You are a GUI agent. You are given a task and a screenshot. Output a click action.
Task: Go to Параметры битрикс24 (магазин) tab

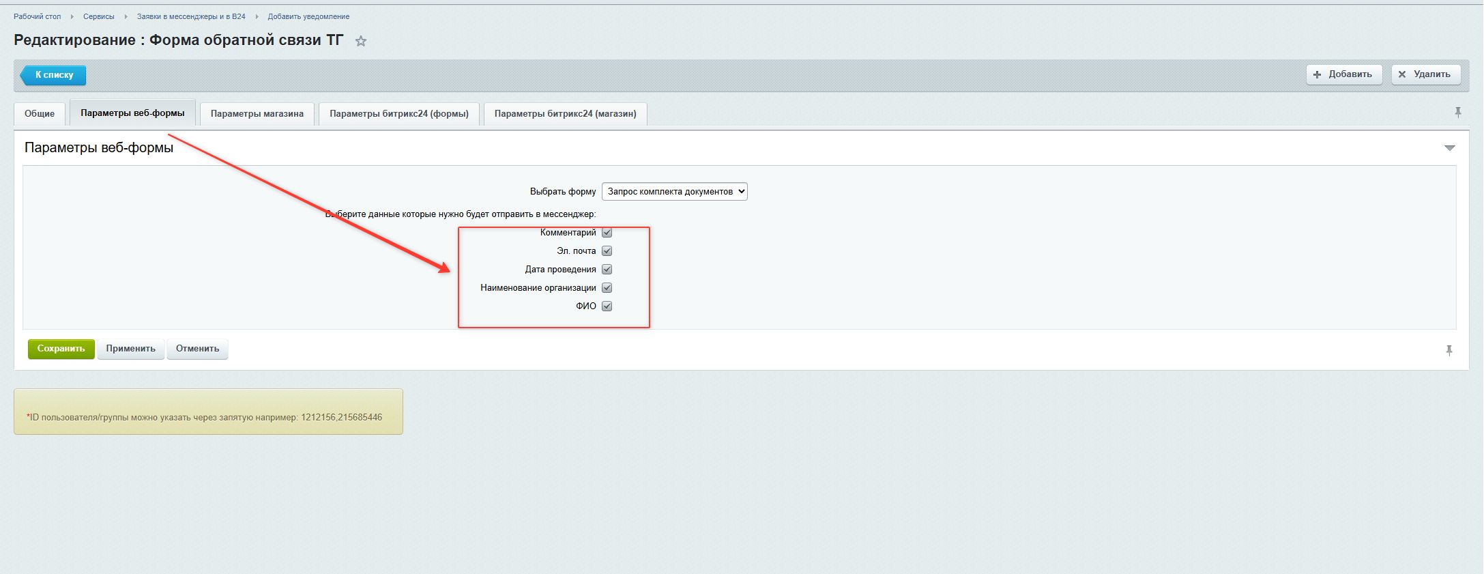click(x=565, y=114)
